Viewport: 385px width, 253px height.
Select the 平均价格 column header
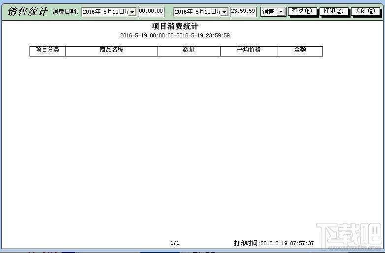click(249, 51)
